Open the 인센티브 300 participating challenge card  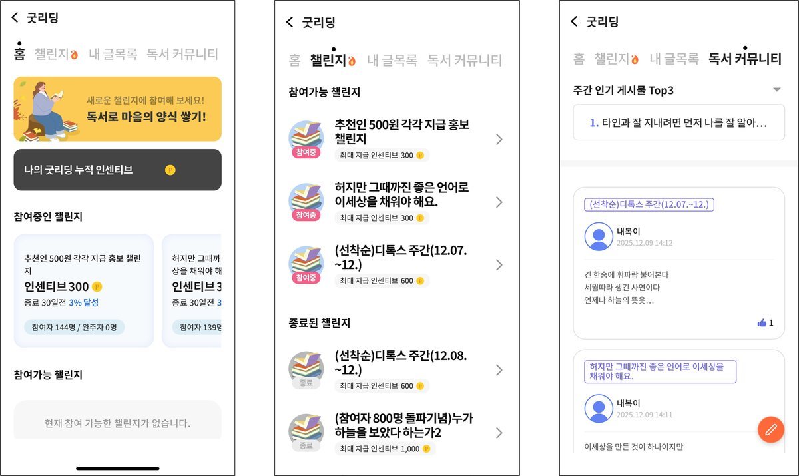(x=83, y=290)
